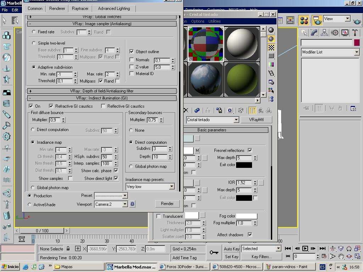Viewport: 363px width, 272px height.
Task: Switch to the Raytracer tab
Action: coord(80,8)
